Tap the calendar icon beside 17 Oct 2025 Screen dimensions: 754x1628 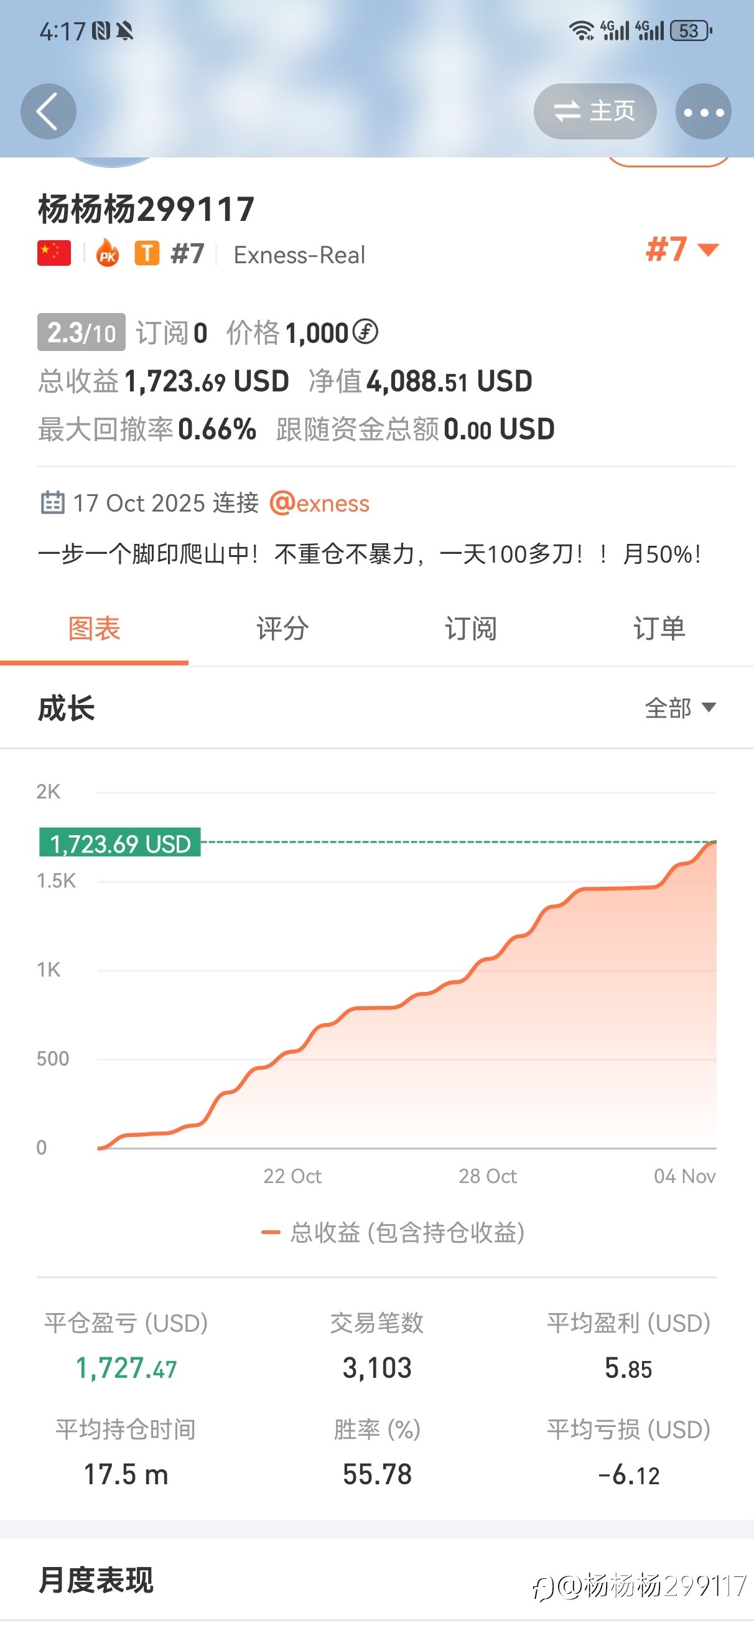tap(52, 502)
